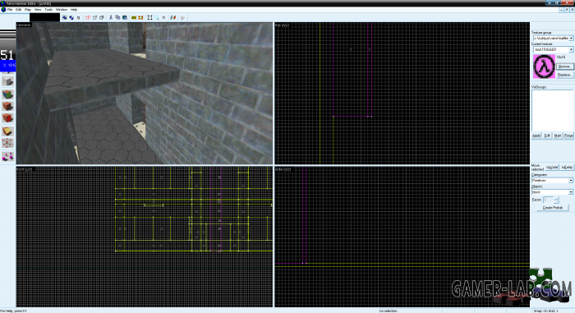Click the Browse... texture button
The image size is (575, 313).
pos(564,67)
